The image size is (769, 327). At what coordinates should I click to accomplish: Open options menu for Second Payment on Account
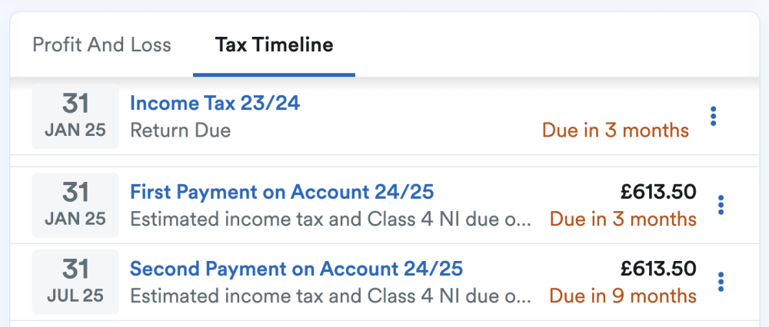721,282
